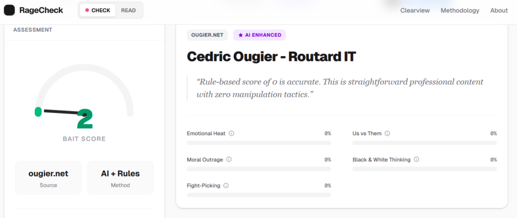Open Black & White Thinking info icon
The width and height of the screenshot is (517, 218).
coord(417,159)
